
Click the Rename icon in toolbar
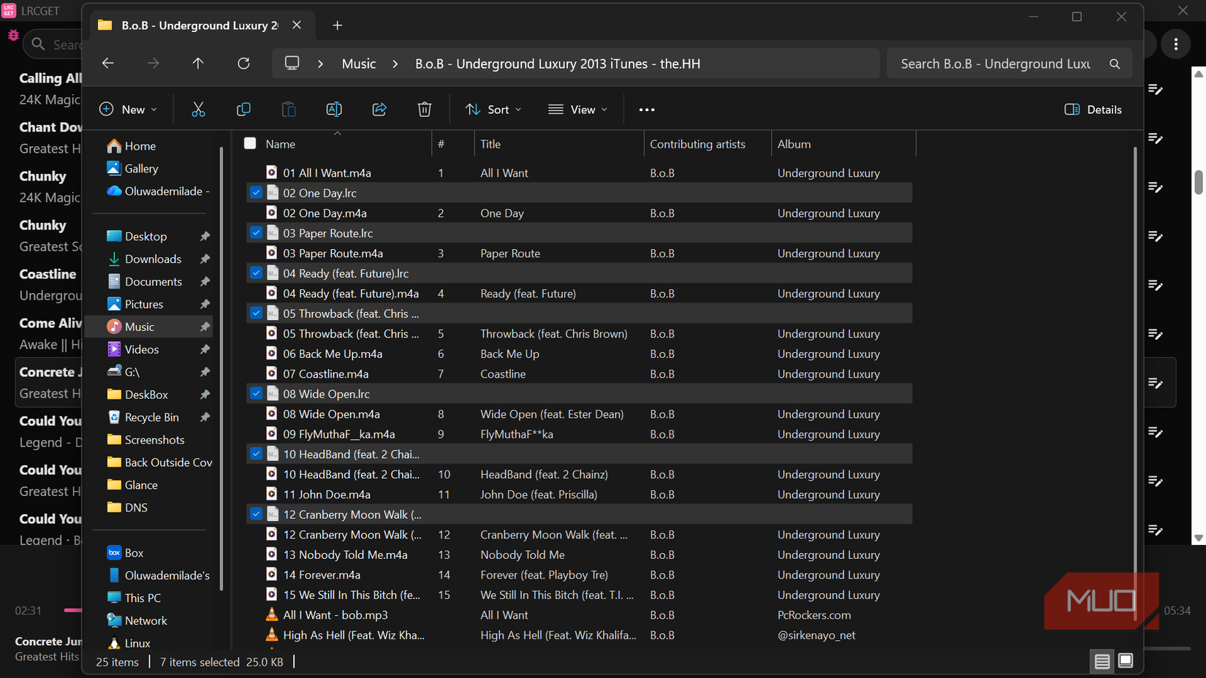click(334, 110)
